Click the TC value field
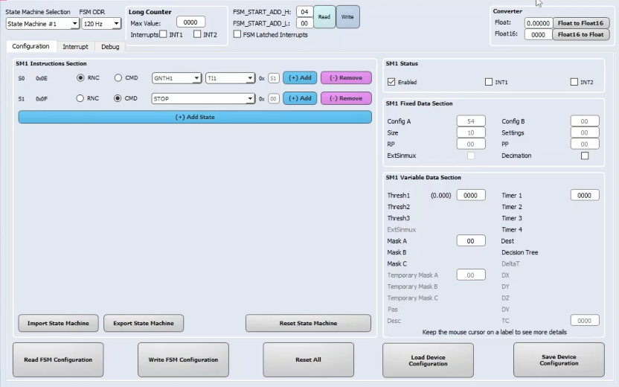Screen dimensions: 619x387 point(585,321)
